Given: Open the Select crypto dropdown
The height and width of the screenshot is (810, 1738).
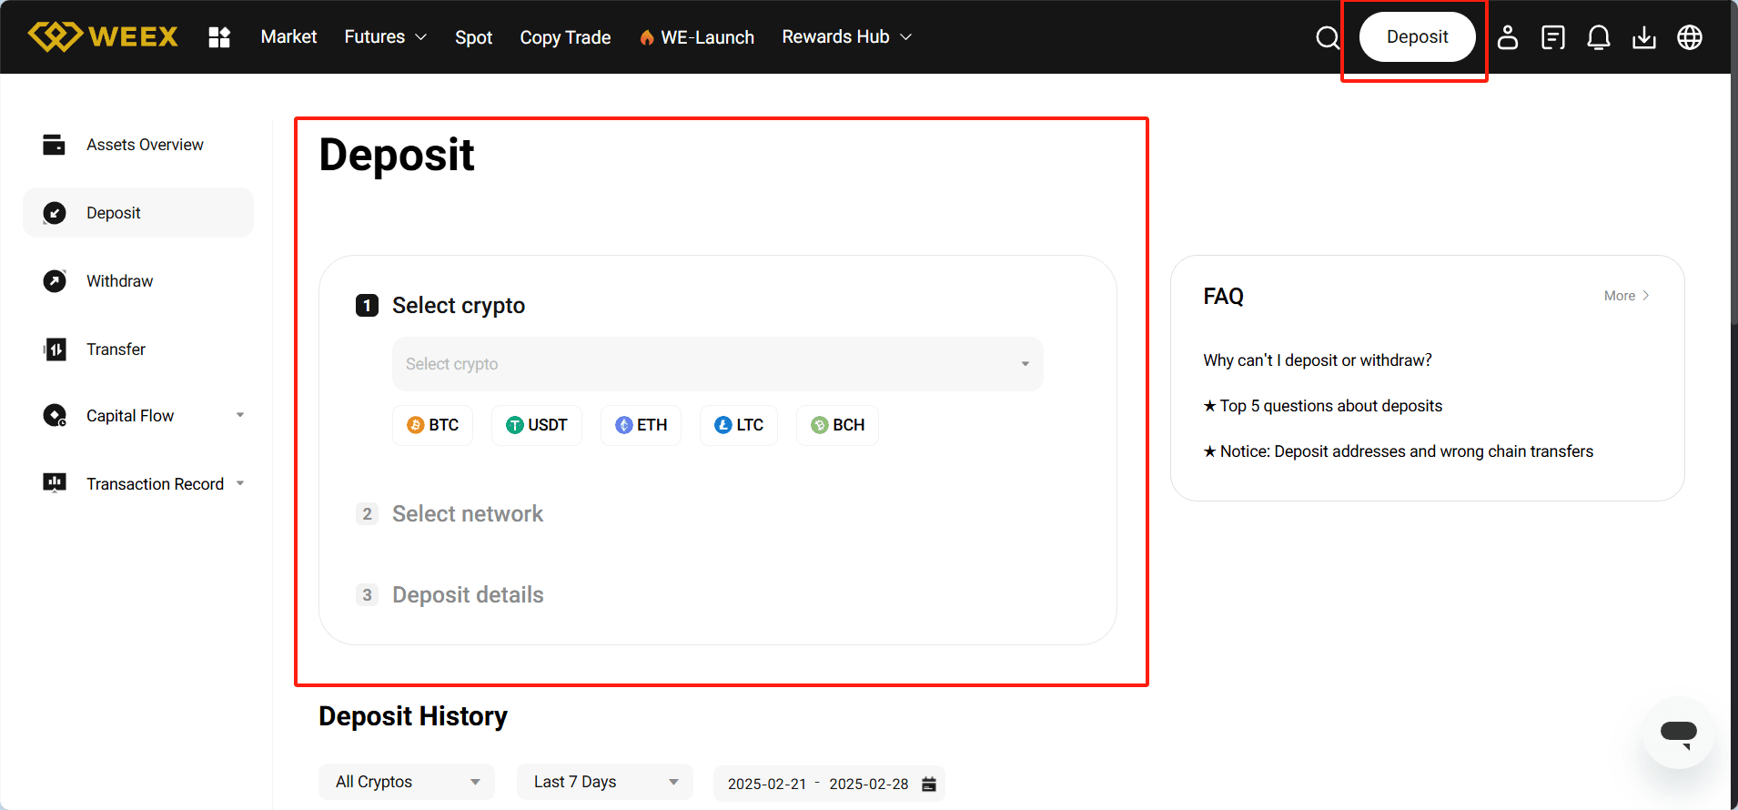Looking at the screenshot, I should point(717,364).
